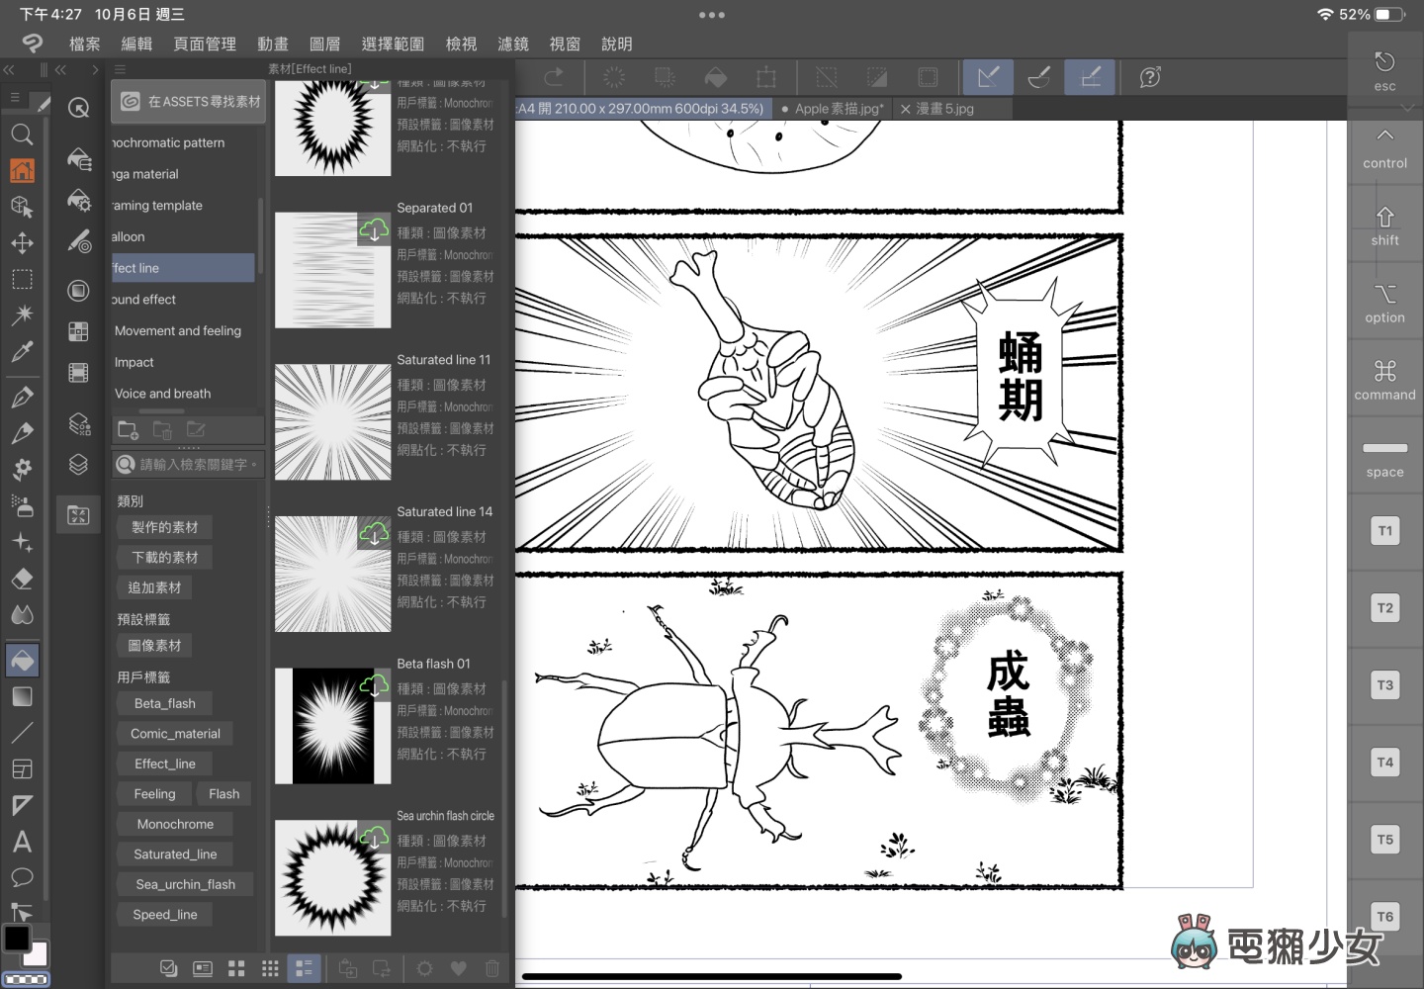Toggle the Sea_urchin_flash tag filter
Viewport: 1424px width, 989px height.
(185, 884)
